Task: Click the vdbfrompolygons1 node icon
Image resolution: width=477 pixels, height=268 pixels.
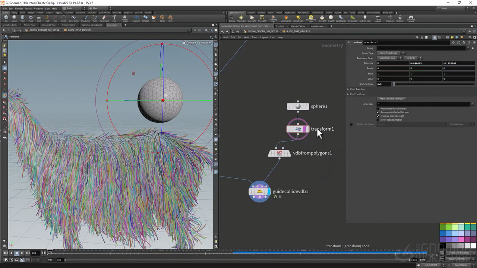Action: click(279, 153)
